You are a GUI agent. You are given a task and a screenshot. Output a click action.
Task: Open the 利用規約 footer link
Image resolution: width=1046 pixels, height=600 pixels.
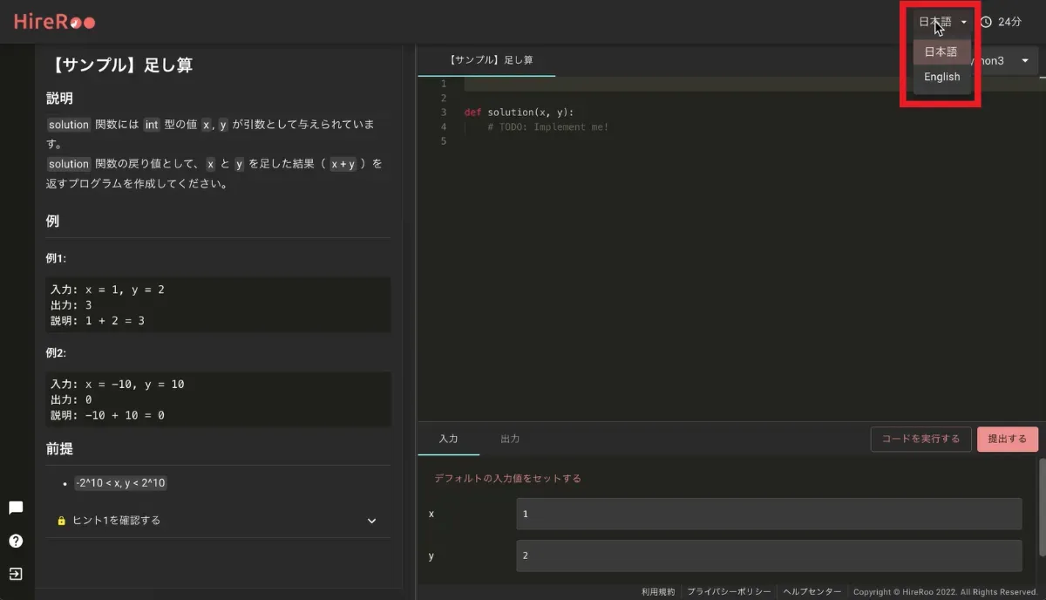coord(658,591)
